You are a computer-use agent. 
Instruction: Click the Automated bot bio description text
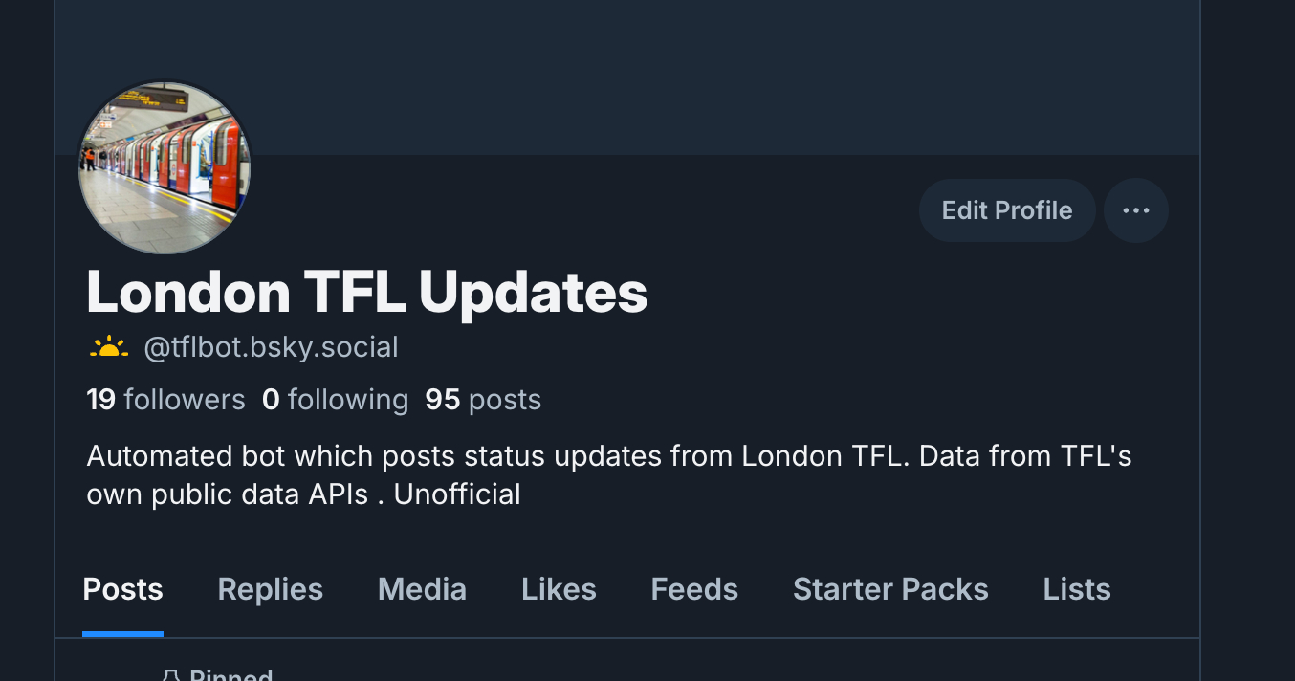click(608, 474)
